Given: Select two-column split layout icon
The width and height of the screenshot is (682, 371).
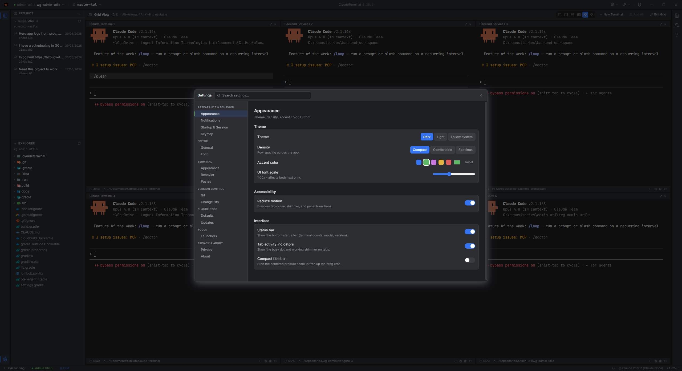Looking at the screenshot, I should 566,15.
